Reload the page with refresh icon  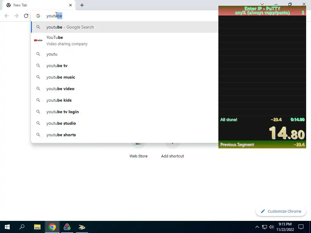(x=26, y=16)
